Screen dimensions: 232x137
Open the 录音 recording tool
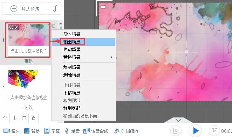[72, 131]
